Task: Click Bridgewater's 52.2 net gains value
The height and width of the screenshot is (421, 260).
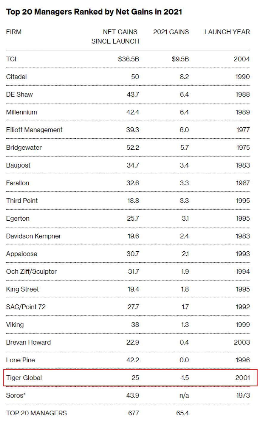Action: 133,148
